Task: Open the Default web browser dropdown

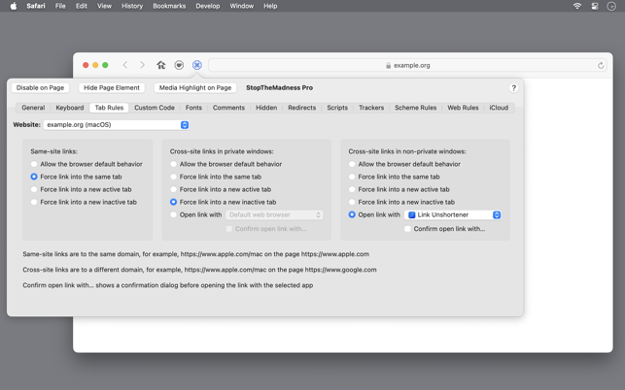Action: click(x=274, y=215)
